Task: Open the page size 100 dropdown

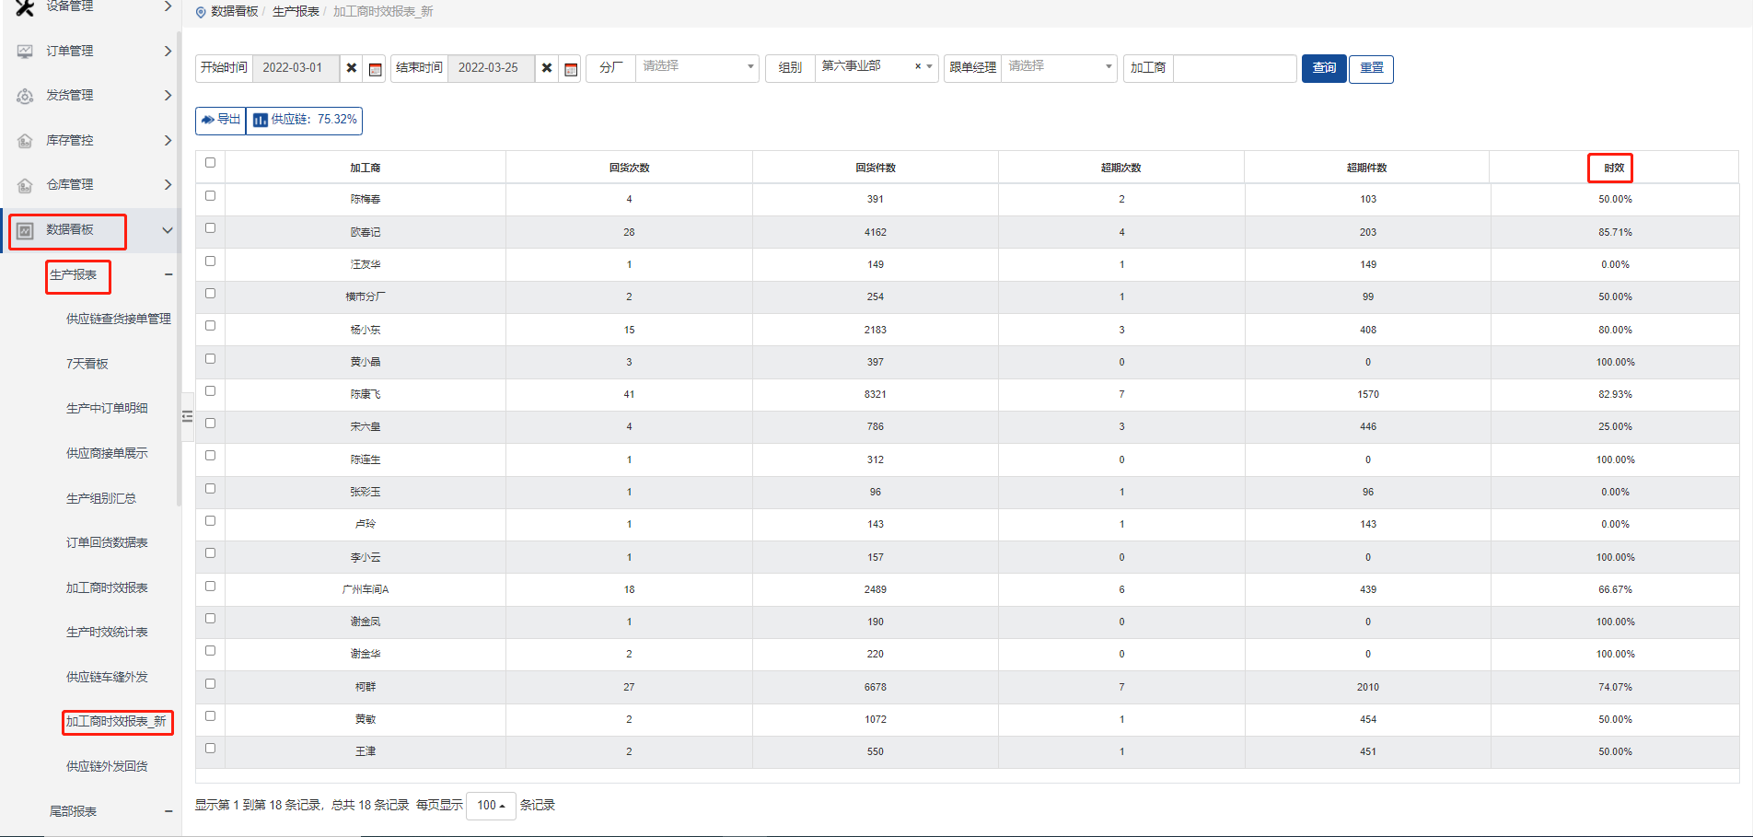Action: (491, 806)
